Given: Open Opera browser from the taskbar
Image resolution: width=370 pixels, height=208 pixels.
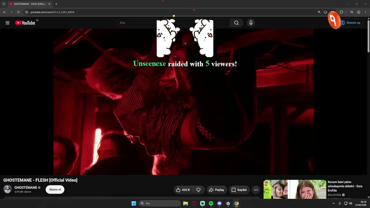Looking at the screenshot, I should click(x=194, y=203).
